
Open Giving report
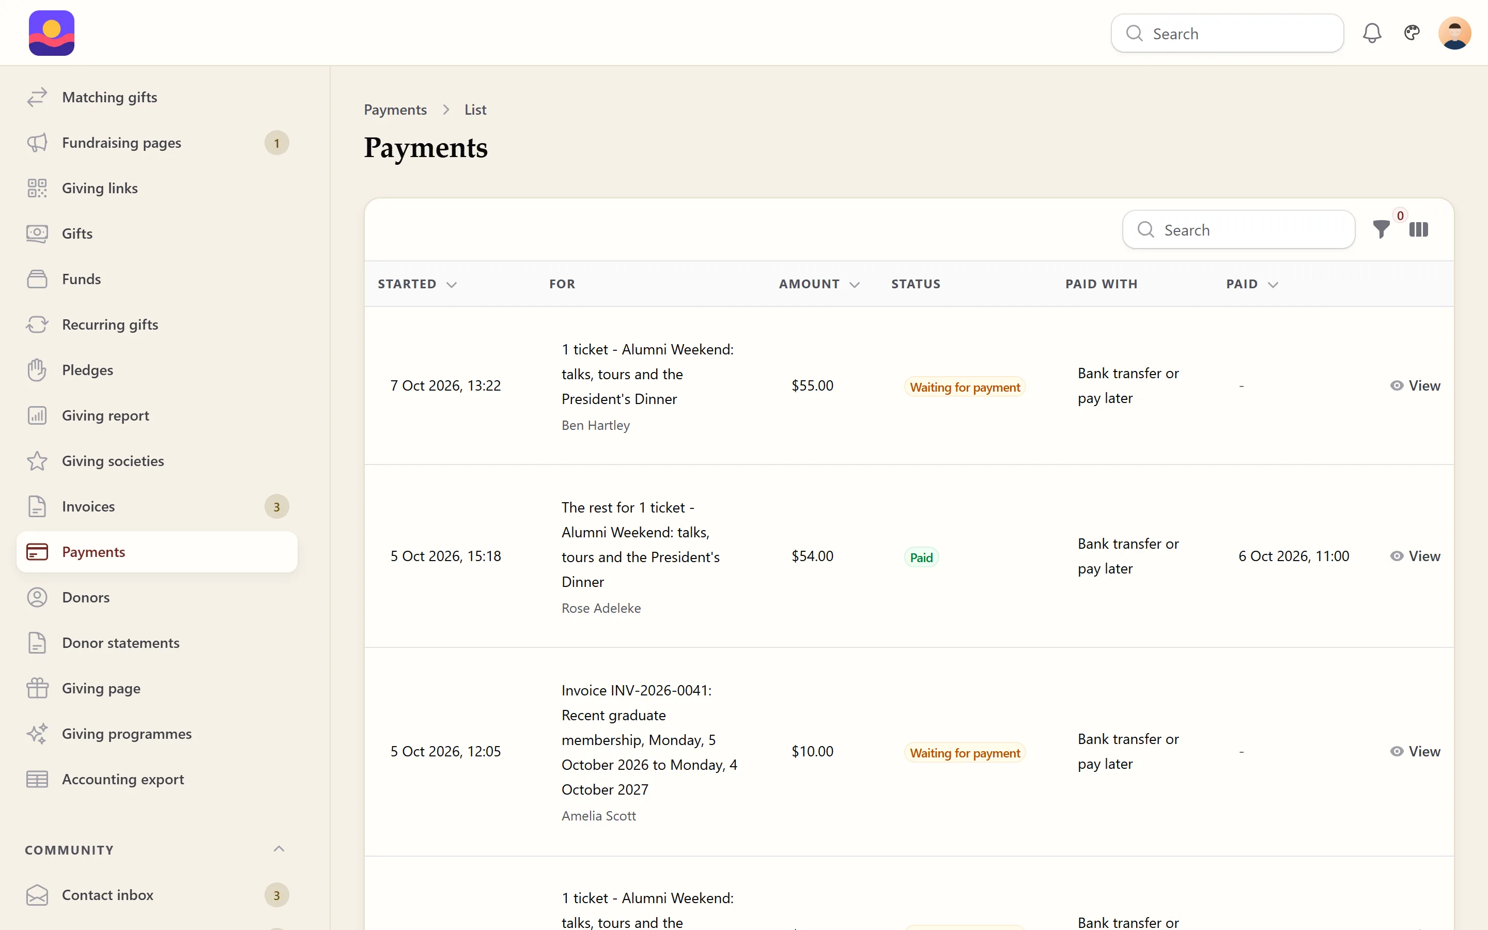[157, 416]
